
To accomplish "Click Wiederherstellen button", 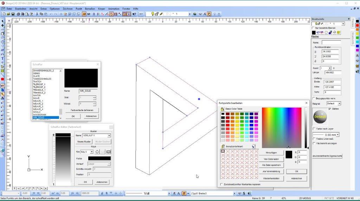I will pyautogui.click(x=271, y=178).
